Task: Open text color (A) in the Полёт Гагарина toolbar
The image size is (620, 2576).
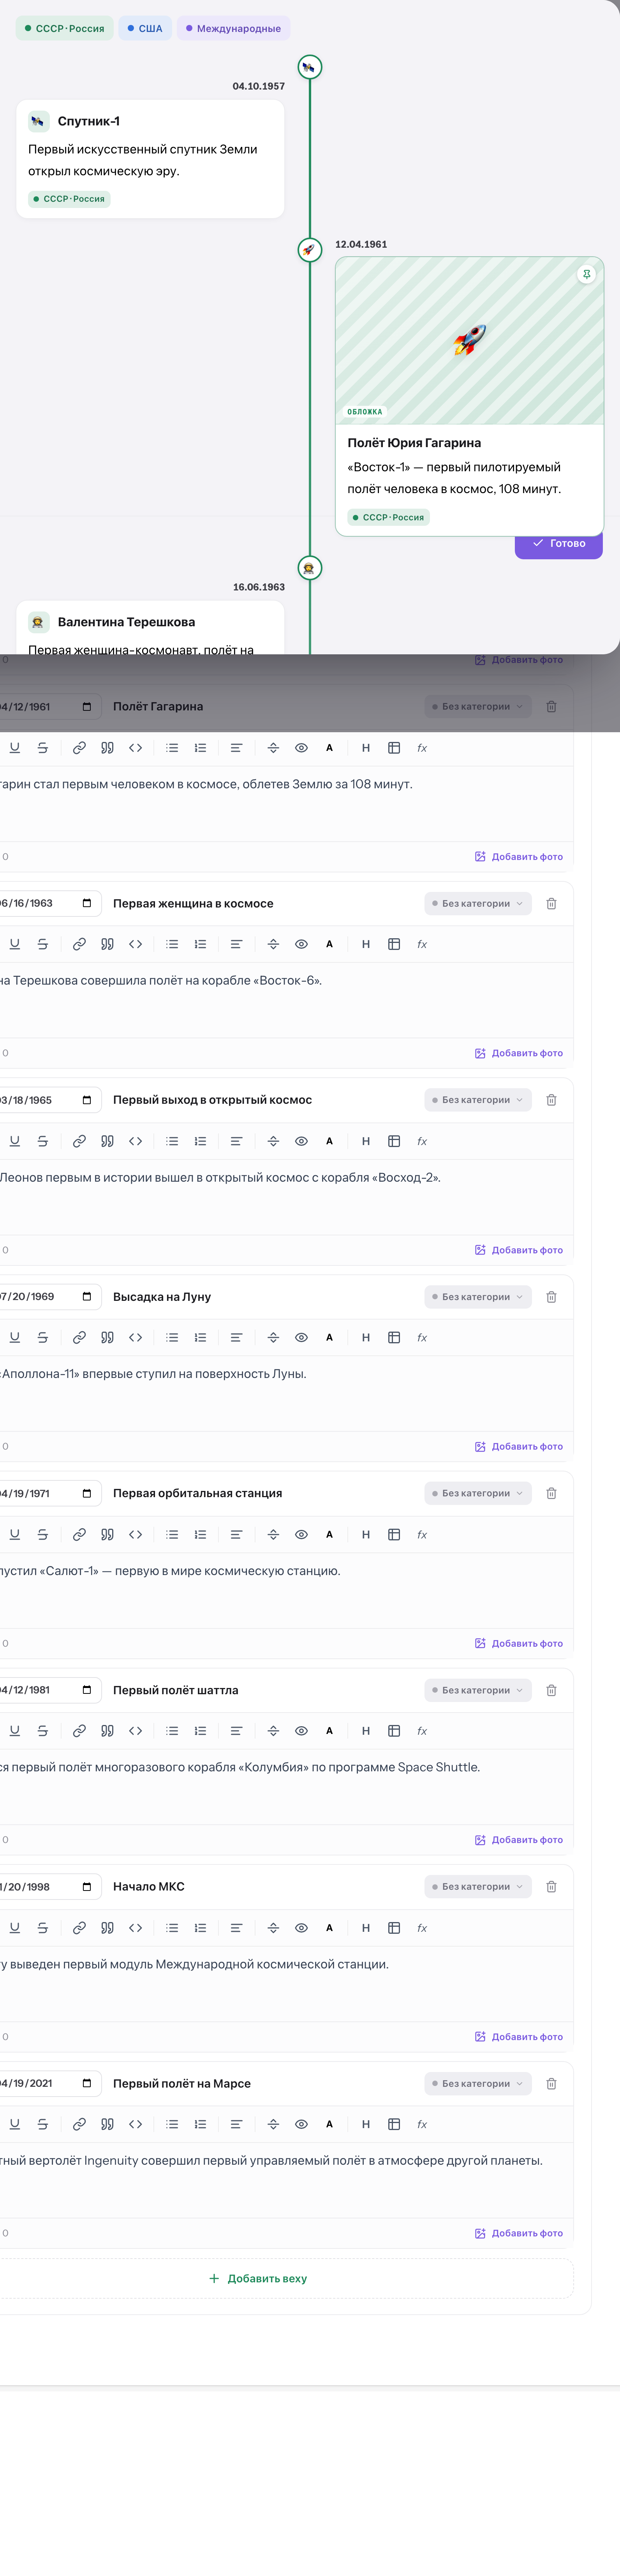Action: (329, 748)
